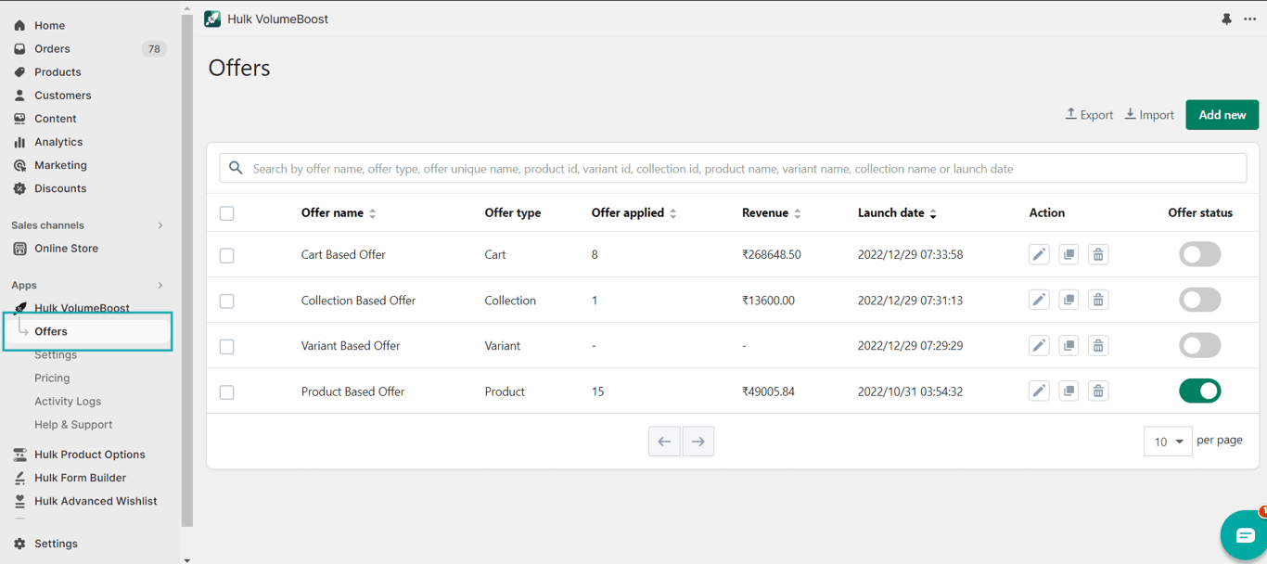Open Help & Support
The width and height of the screenshot is (1267, 564).
pos(73,424)
